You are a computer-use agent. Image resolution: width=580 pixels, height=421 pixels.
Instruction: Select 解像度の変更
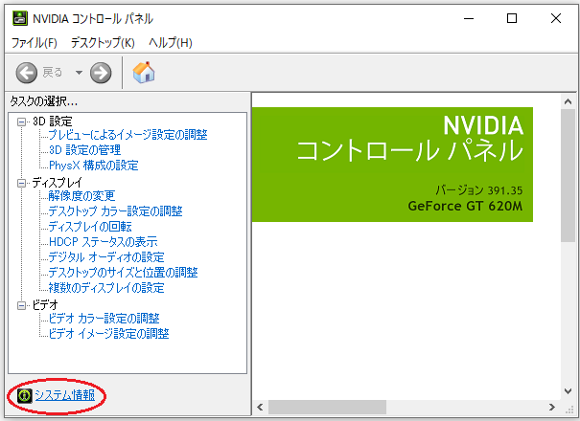coord(81,196)
